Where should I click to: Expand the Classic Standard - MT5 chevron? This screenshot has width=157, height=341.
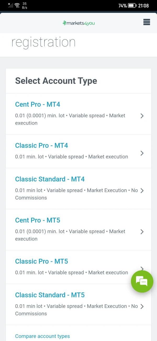[x=142, y=306]
